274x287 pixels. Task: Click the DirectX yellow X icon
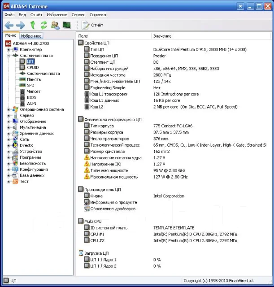point(15,145)
